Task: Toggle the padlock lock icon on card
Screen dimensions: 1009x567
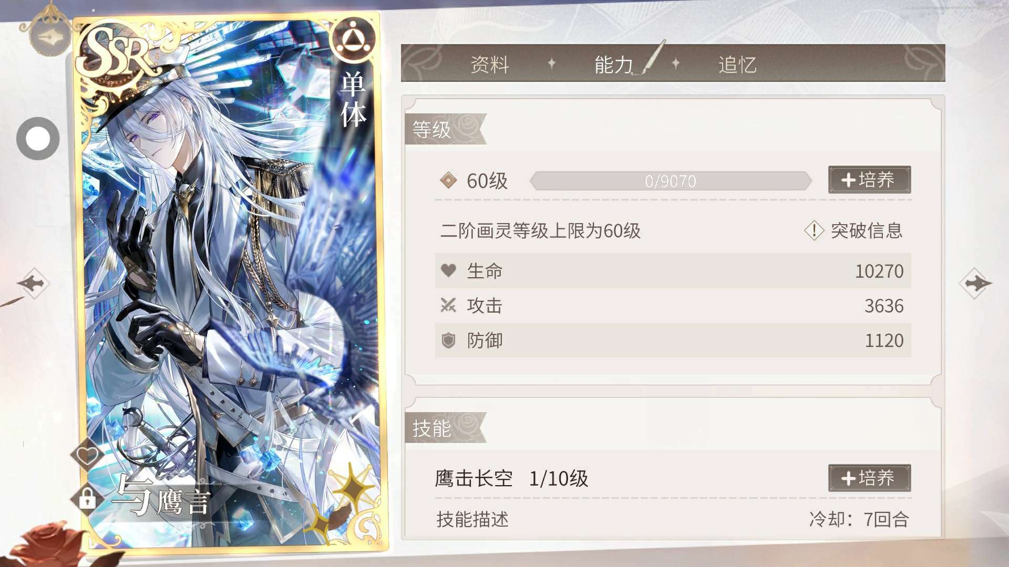Action: tap(87, 498)
